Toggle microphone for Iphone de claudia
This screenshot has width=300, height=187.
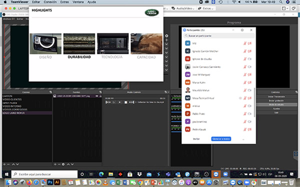click(244, 59)
